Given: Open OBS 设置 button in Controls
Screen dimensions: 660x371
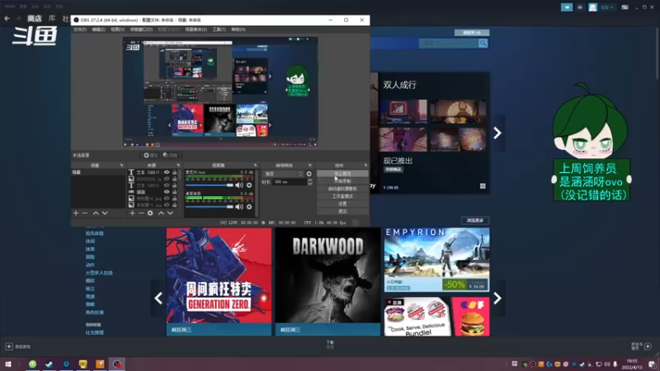Looking at the screenshot, I should pyautogui.click(x=342, y=204).
